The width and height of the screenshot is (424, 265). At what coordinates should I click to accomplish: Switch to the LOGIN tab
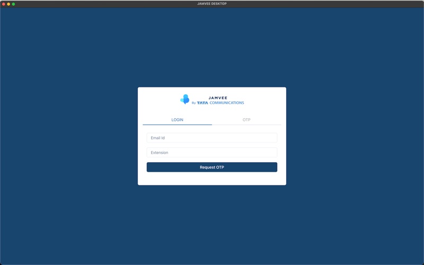[177, 120]
